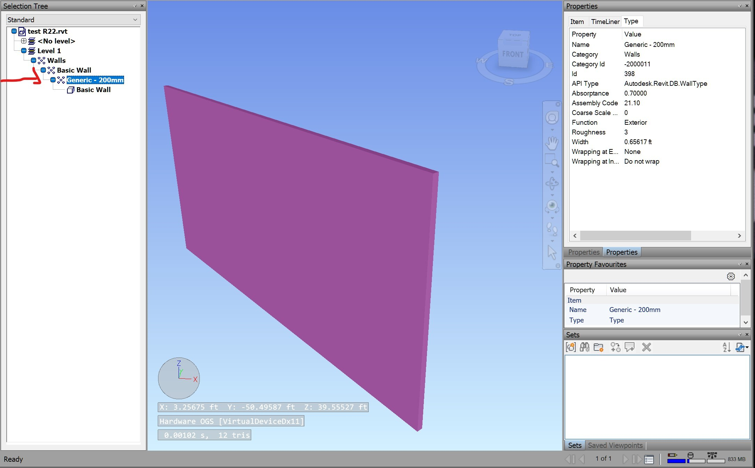Screen dimensions: 755x468
Task: Select the Pan tool in the navigation bar
Action: click(552, 142)
